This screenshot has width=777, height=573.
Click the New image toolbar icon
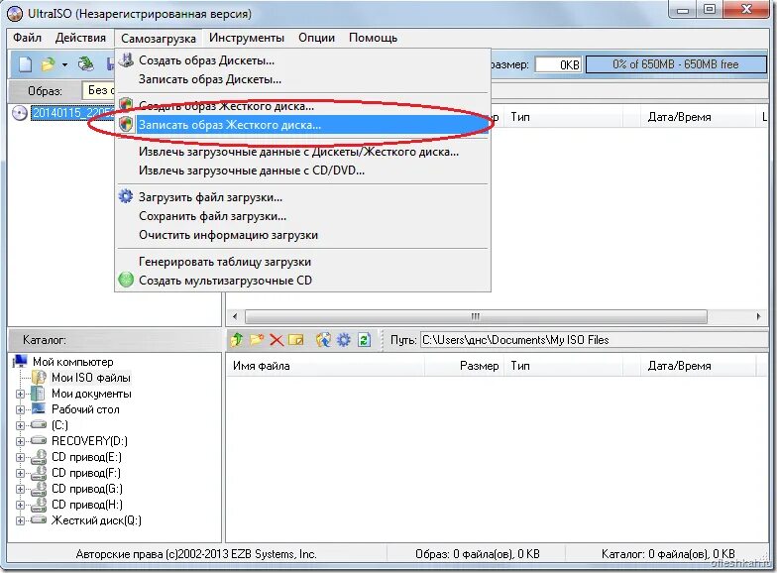point(26,64)
